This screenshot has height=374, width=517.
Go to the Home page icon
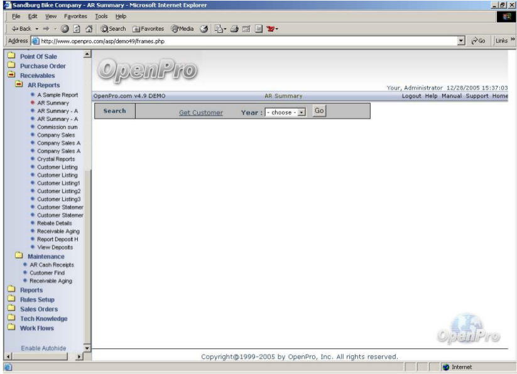pyautogui.click(x=87, y=28)
